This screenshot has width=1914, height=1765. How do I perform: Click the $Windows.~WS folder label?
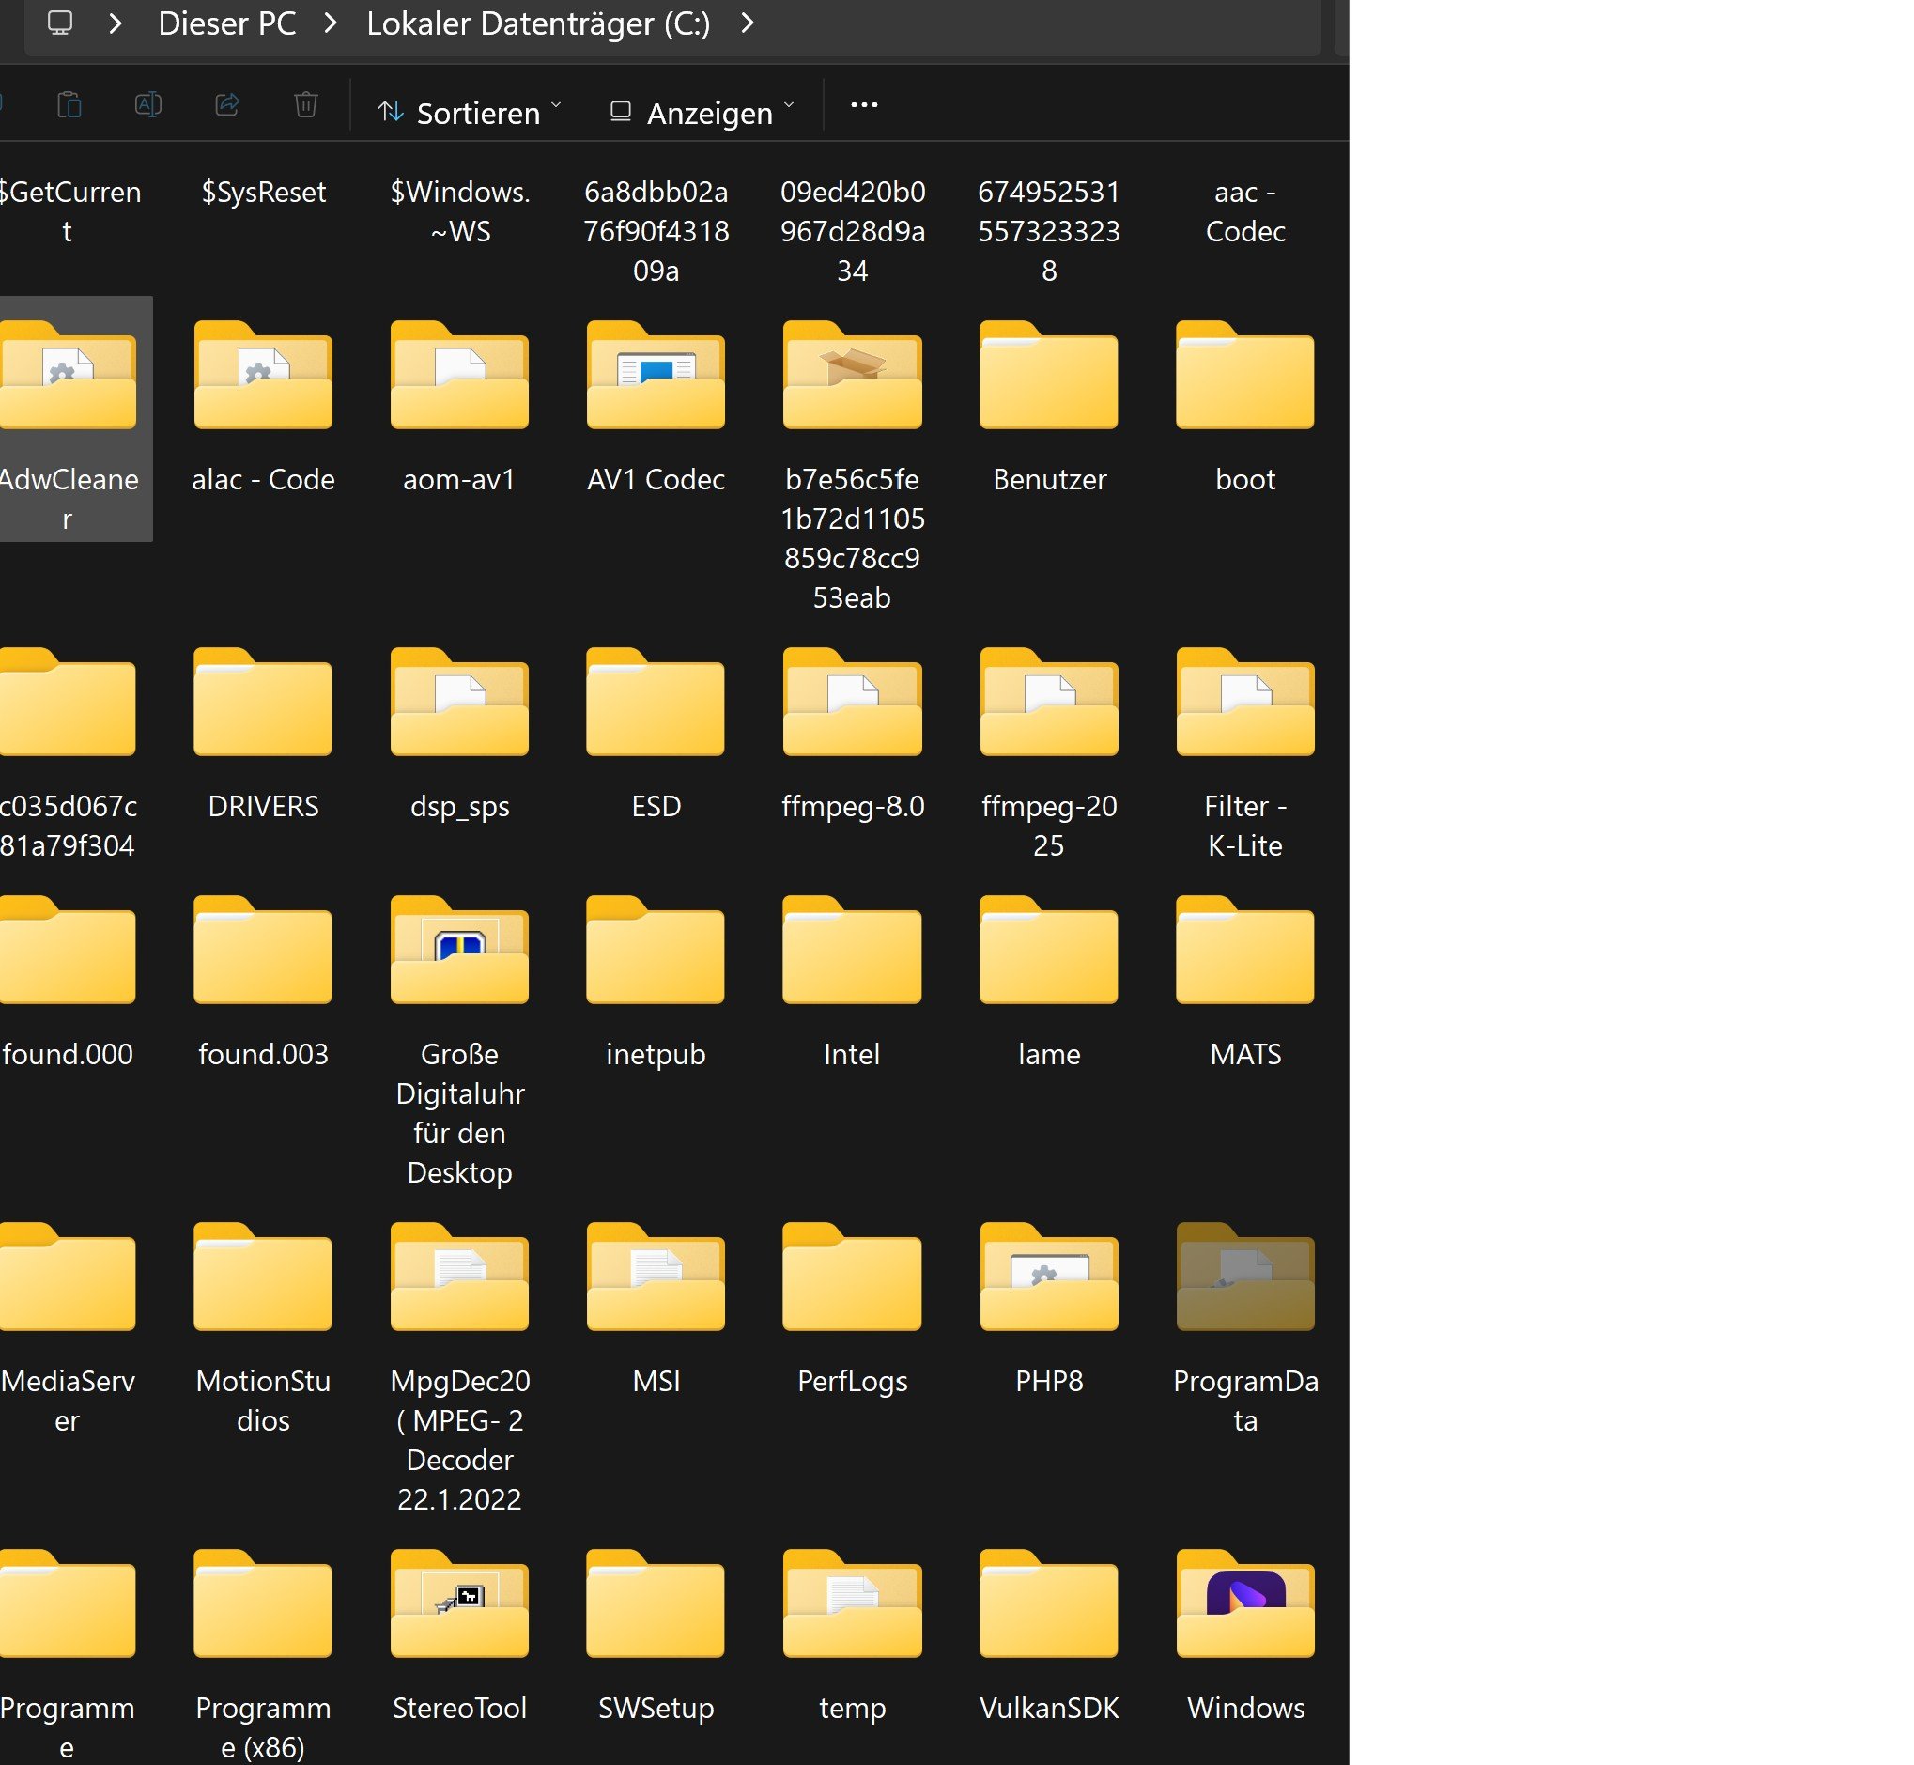coord(460,211)
